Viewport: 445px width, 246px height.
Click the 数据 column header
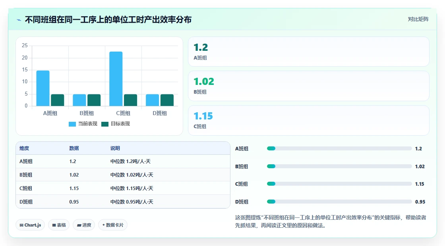(x=74, y=148)
